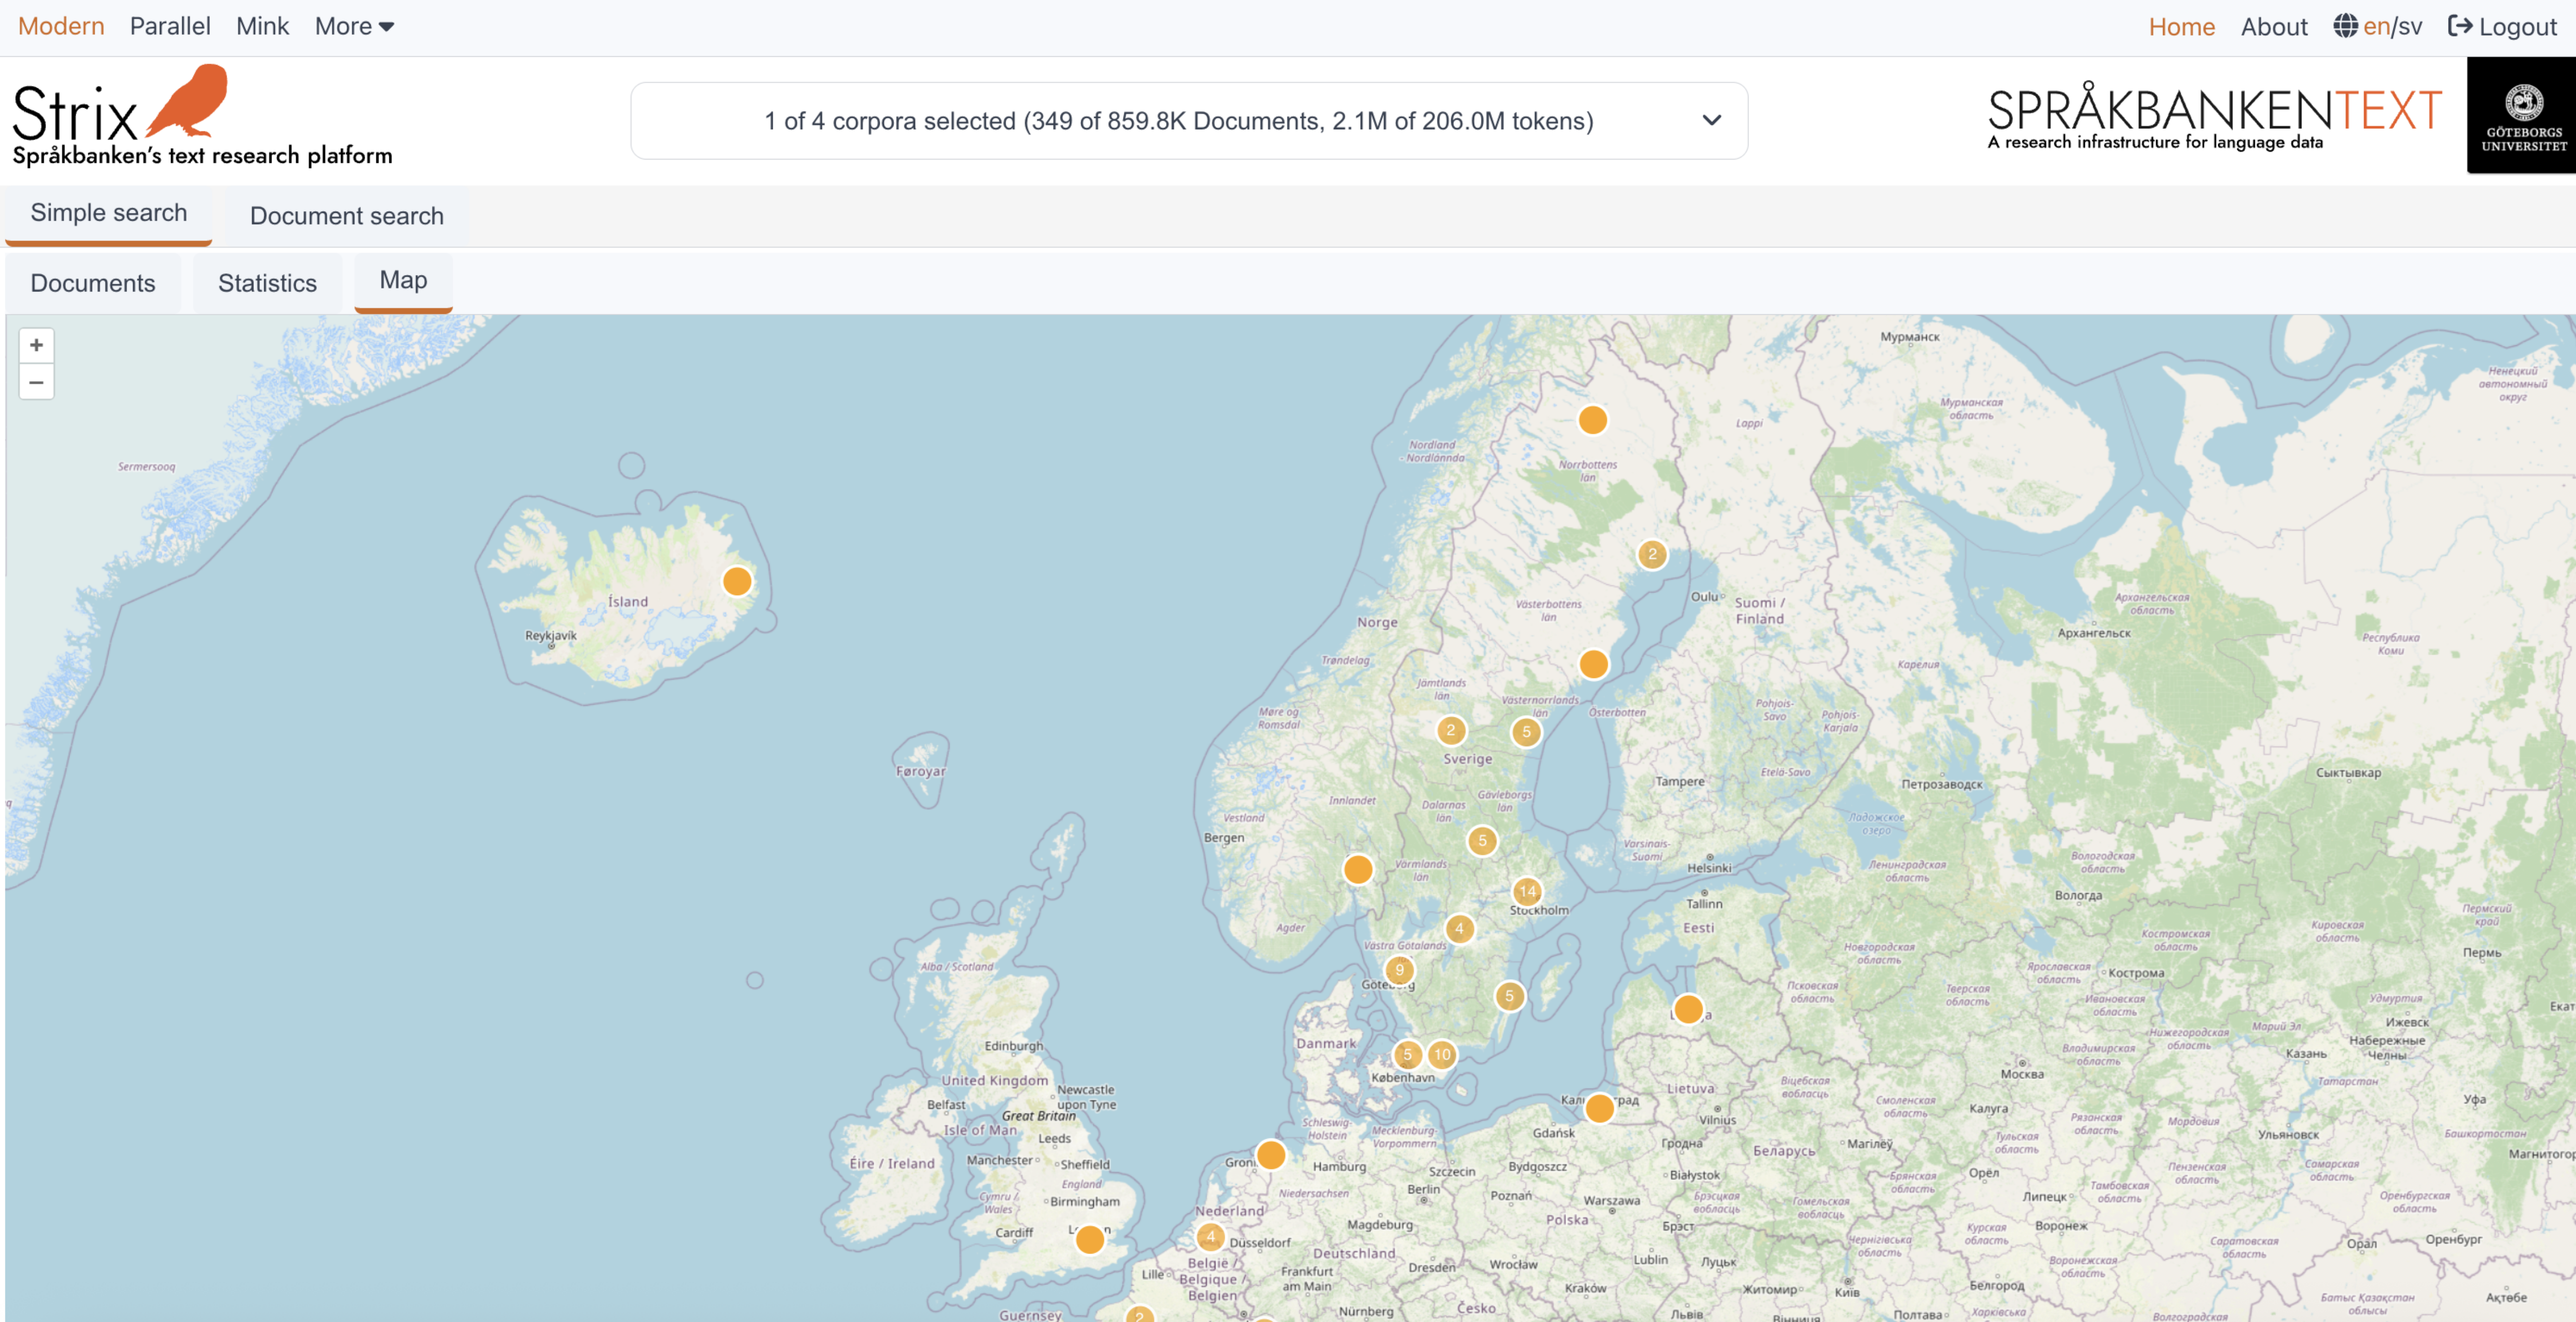
Task: Click the globe language icon
Action: tap(2345, 26)
